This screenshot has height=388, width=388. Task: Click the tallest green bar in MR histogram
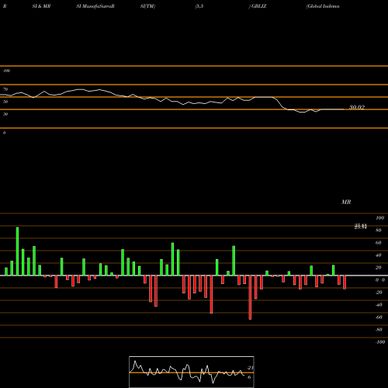coord(17,251)
